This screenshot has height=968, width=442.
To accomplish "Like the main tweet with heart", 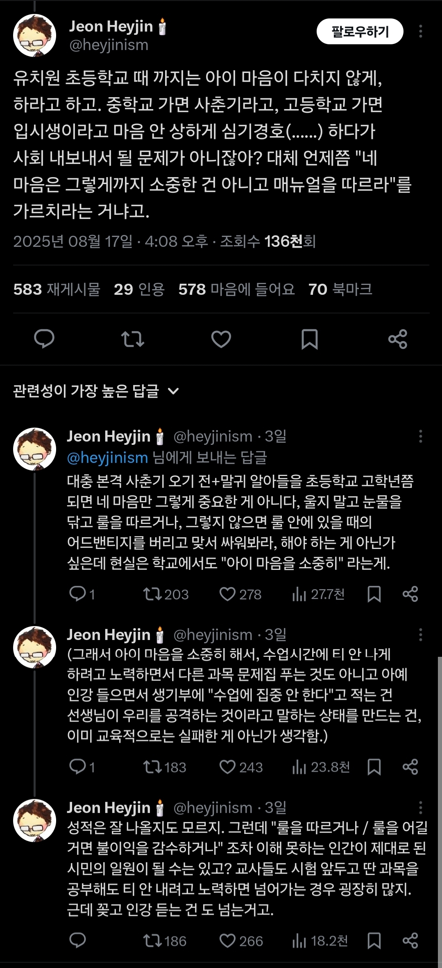I will pos(221,339).
